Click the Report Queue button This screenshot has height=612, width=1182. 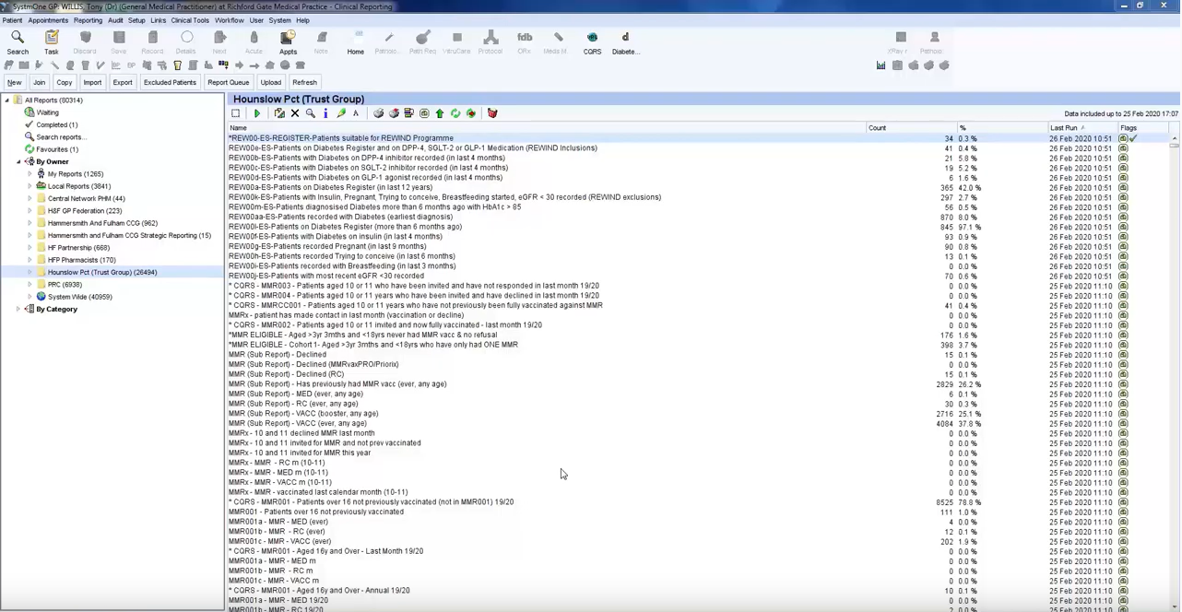[x=228, y=83]
